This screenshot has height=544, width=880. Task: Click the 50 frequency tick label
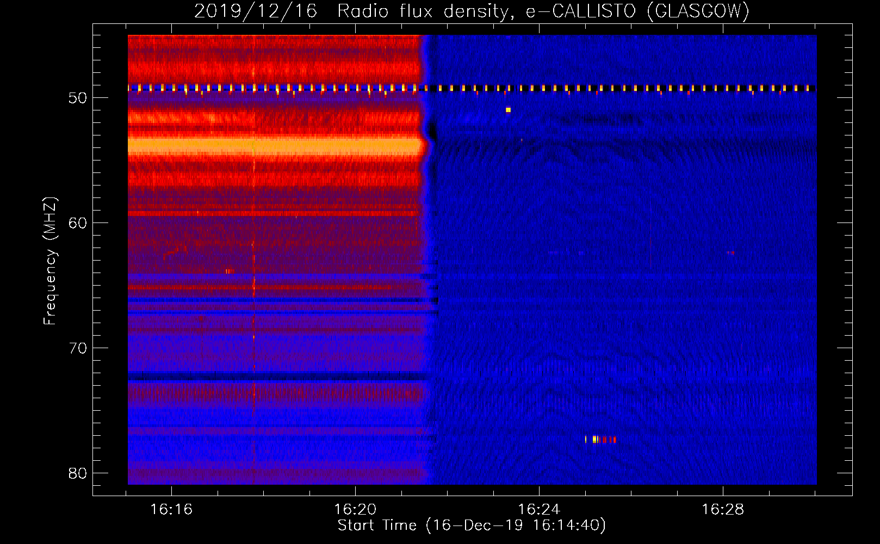tap(78, 98)
